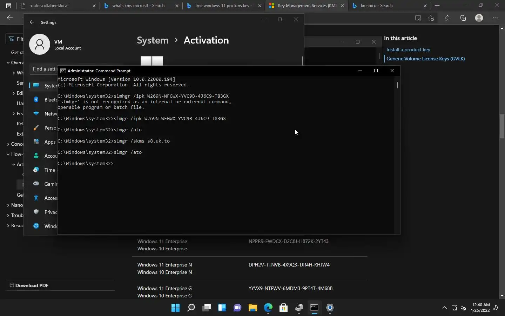Open a new Edge tab
This screenshot has width=505, height=316.
(x=437, y=6)
